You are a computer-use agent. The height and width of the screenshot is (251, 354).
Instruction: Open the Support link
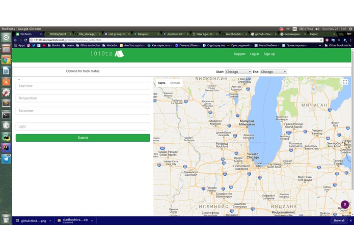point(239,54)
